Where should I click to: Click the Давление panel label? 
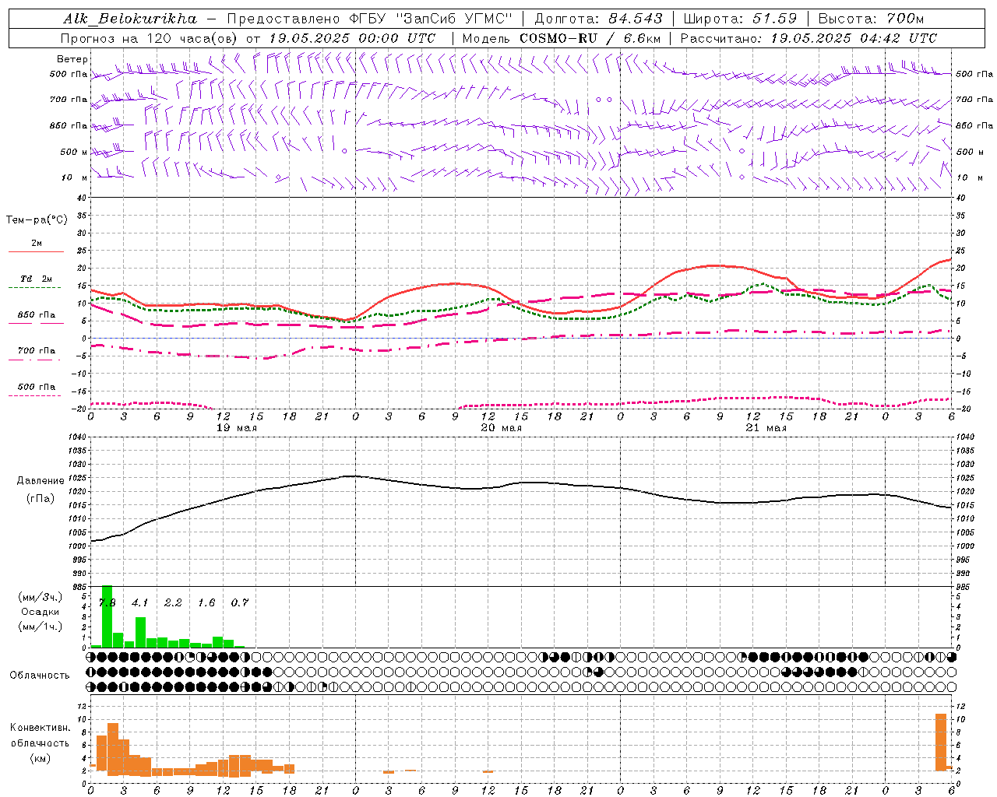(x=41, y=481)
